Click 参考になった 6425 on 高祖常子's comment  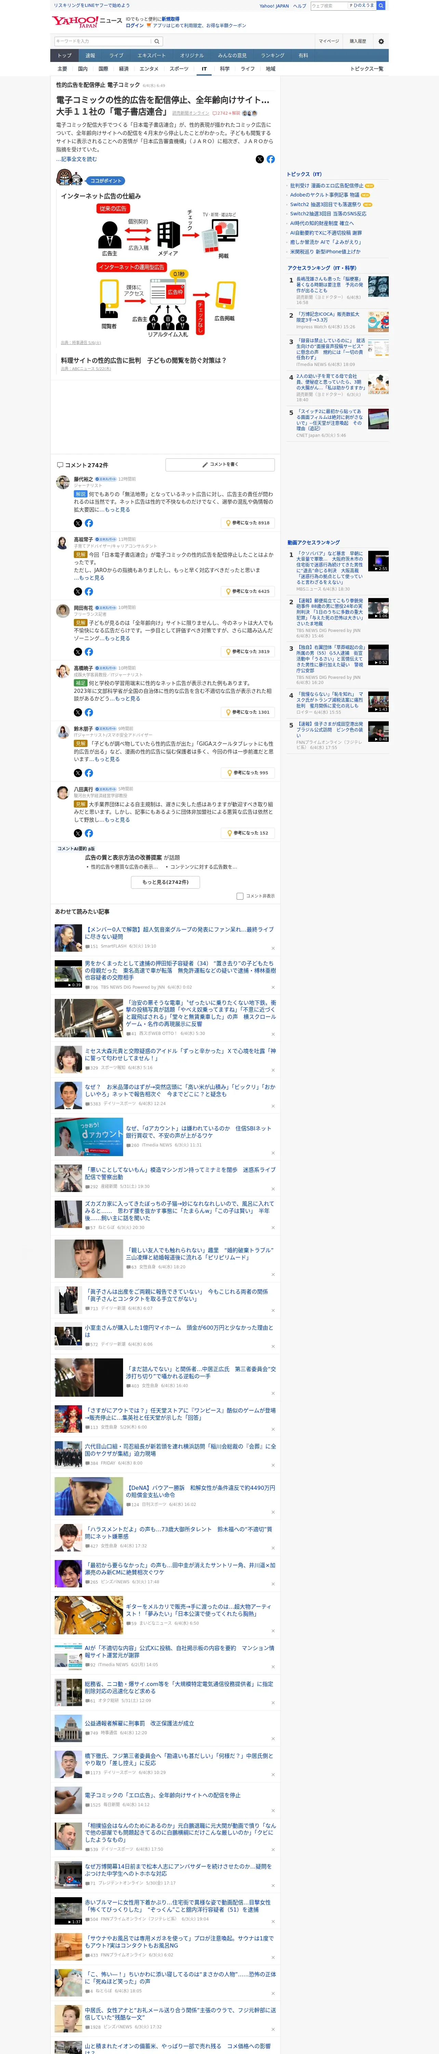(248, 591)
